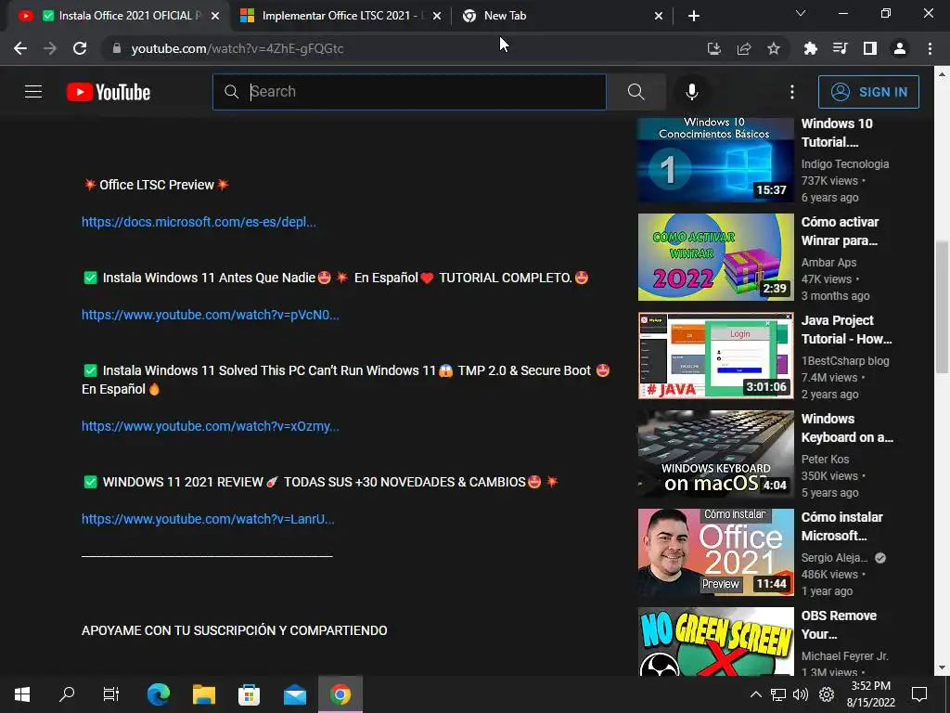Go to YouTube home via logo
Image resolution: width=950 pixels, height=713 pixels.
pyautogui.click(x=109, y=92)
